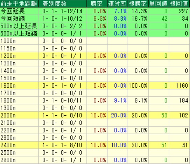Click the 0- 0- 1- 0/ 1 record cell
The image size is (190, 164).
(x=62, y=86)
